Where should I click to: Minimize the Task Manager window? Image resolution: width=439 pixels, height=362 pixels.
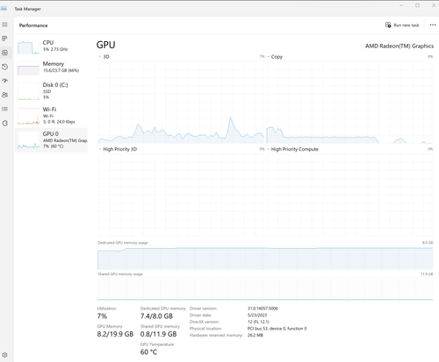[401, 5]
